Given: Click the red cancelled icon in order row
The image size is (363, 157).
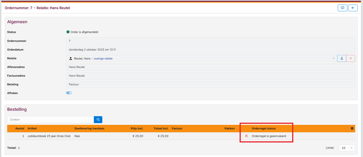Looking at the screenshot, I should (246, 136).
